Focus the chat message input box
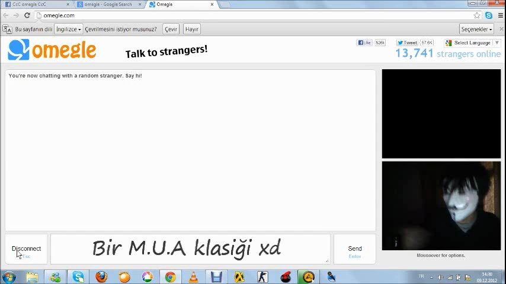This screenshot has width=506, height=284. point(190,249)
